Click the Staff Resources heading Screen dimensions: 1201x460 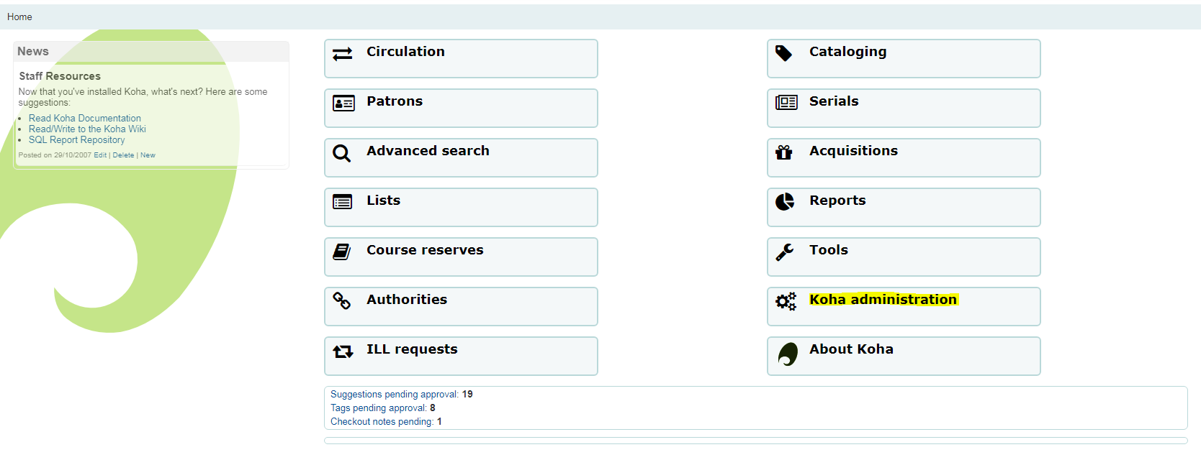coord(60,75)
